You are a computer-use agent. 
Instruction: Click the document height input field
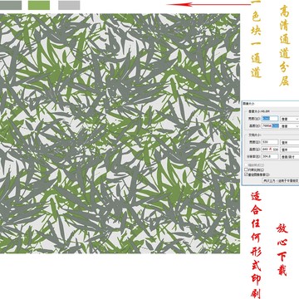click(270, 149)
